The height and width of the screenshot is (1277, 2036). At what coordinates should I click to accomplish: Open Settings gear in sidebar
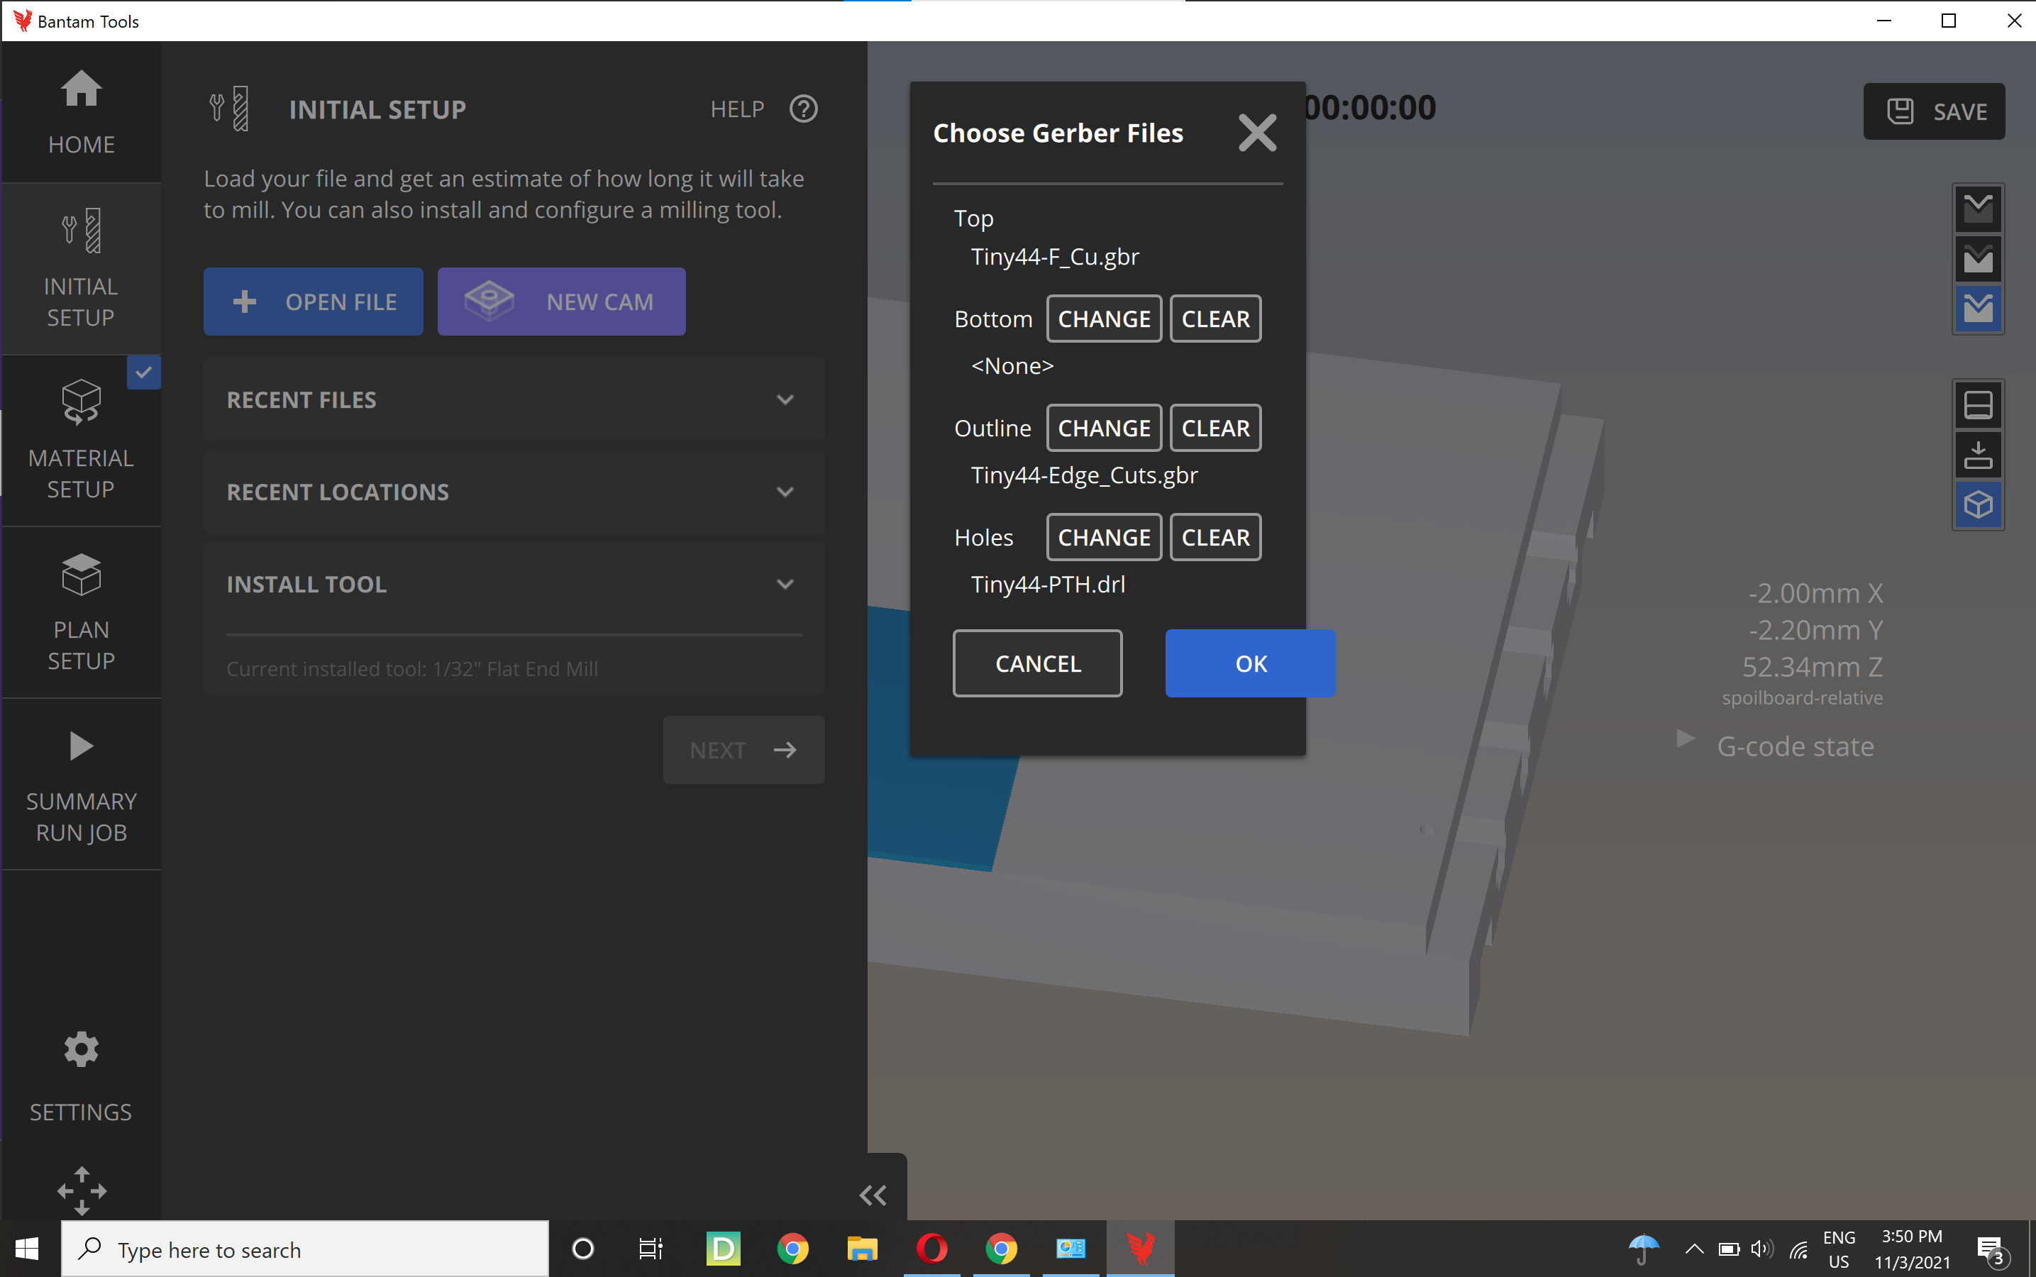[81, 1078]
